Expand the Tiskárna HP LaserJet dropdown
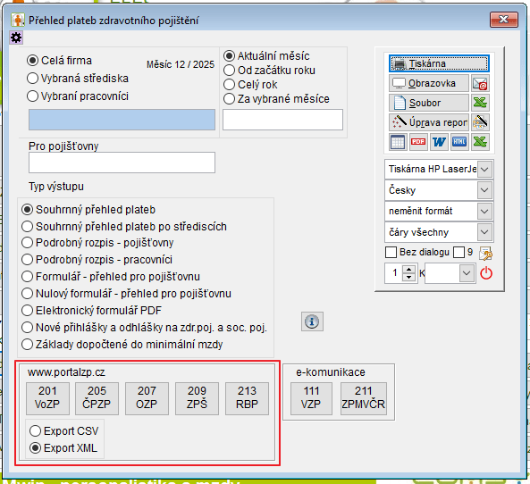 pyautogui.click(x=484, y=169)
